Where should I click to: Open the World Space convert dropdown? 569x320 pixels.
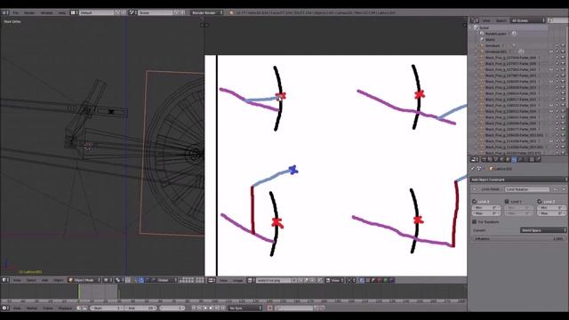543,230
